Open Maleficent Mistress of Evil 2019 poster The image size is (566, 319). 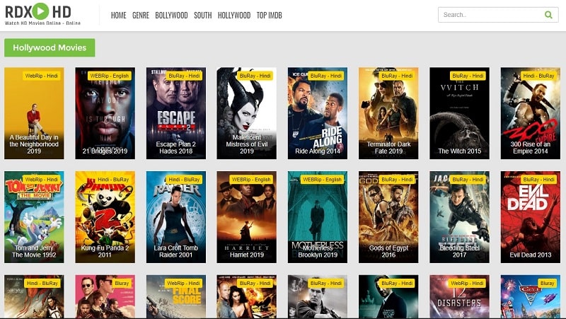246,113
